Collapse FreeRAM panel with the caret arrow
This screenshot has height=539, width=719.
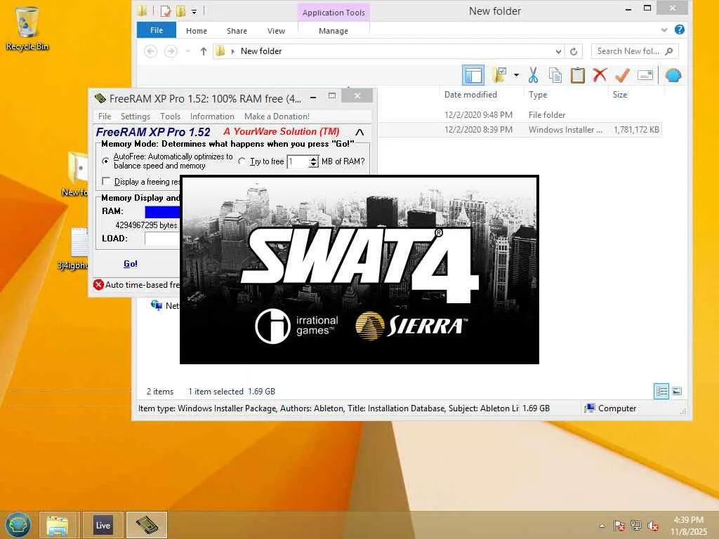click(359, 132)
